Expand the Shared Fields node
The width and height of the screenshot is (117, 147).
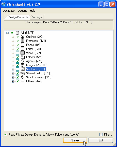pyautogui.click(x=13, y=73)
